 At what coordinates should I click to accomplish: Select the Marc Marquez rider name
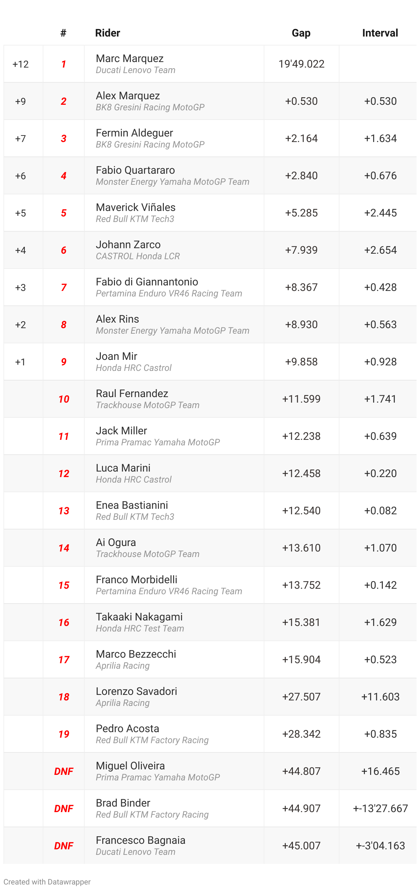129,58
